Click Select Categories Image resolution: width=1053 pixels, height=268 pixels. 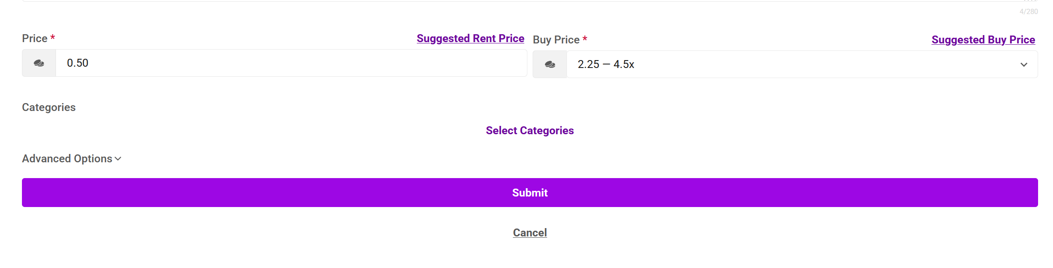(530, 131)
